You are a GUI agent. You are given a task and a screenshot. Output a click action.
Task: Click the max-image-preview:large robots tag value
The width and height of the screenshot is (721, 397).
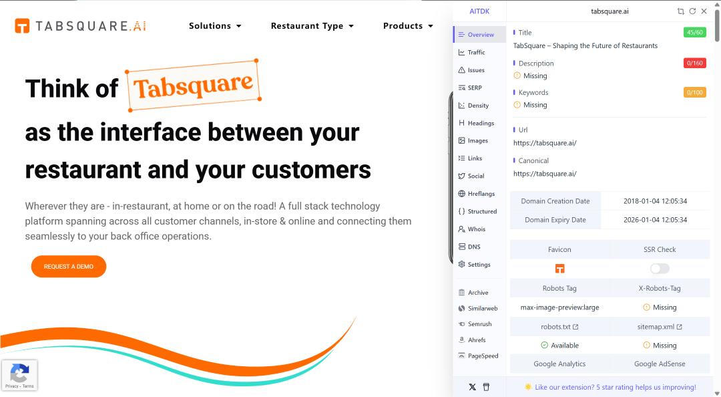tap(559, 307)
